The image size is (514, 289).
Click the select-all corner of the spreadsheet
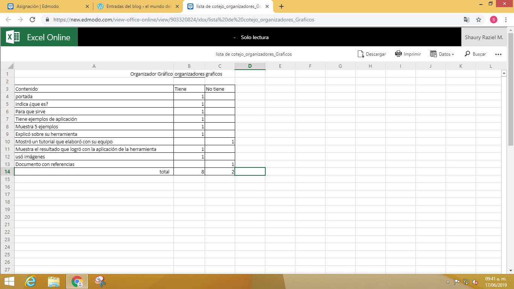pyautogui.click(x=7, y=66)
